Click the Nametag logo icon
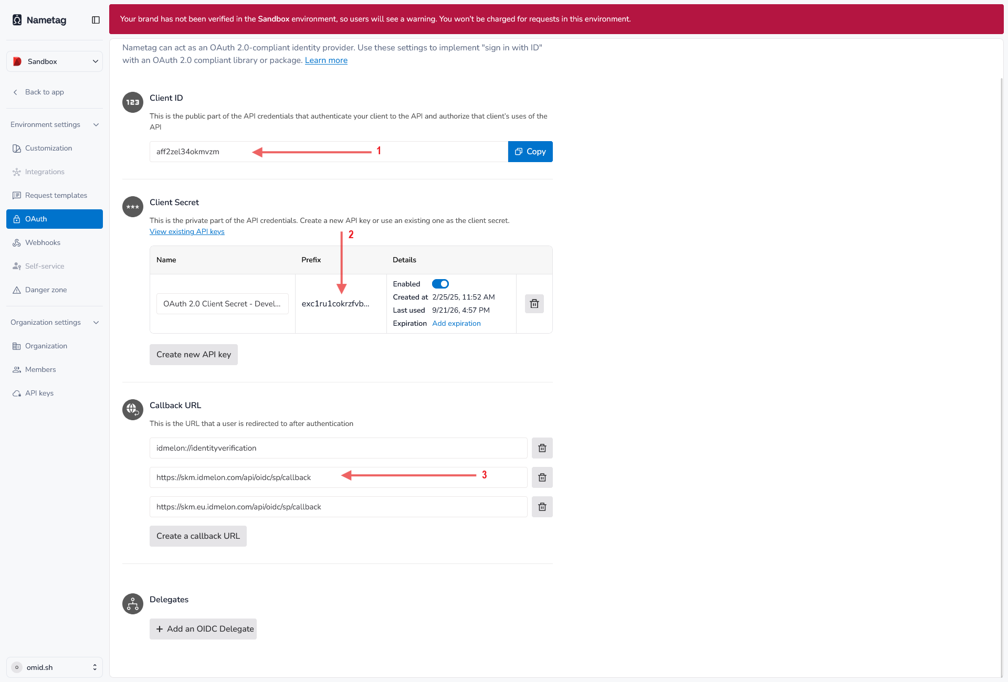 [17, 20]
